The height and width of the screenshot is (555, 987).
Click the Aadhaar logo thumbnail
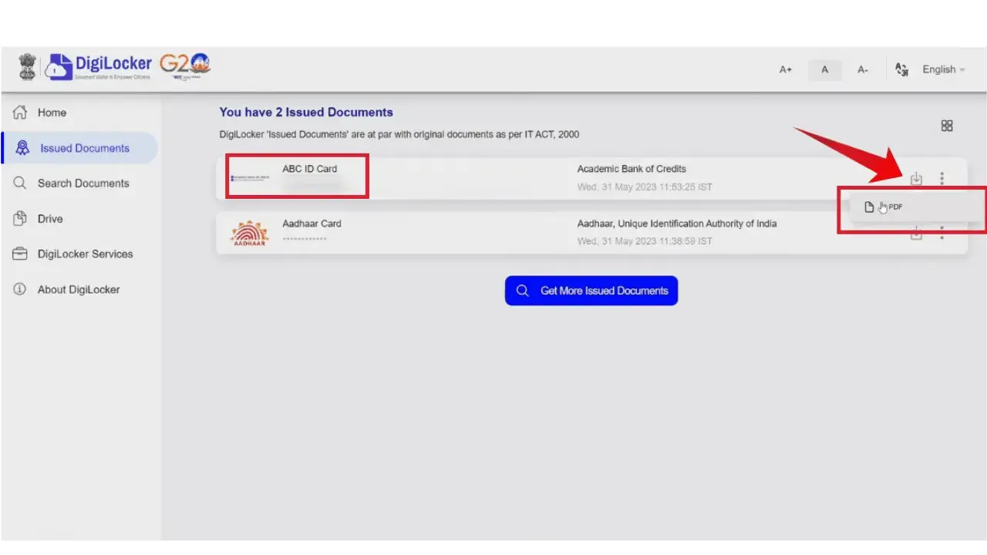(x=250, y=233)
